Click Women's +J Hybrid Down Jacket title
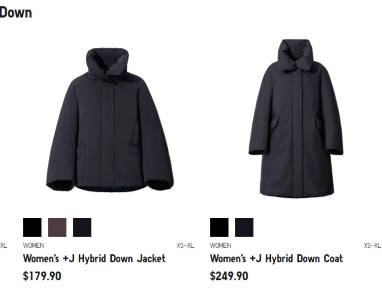Screen dimensions: 382x290 (94, 259)
